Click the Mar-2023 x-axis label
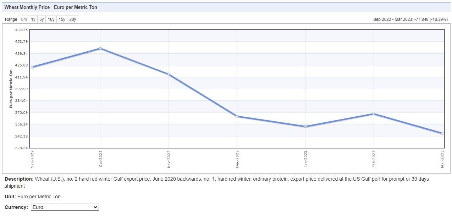 tap(442, 159)
